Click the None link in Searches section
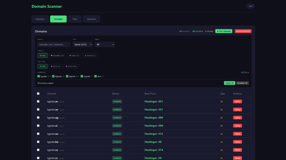The height and width of the screenshot is (160, 286). [x=247, y=73]
